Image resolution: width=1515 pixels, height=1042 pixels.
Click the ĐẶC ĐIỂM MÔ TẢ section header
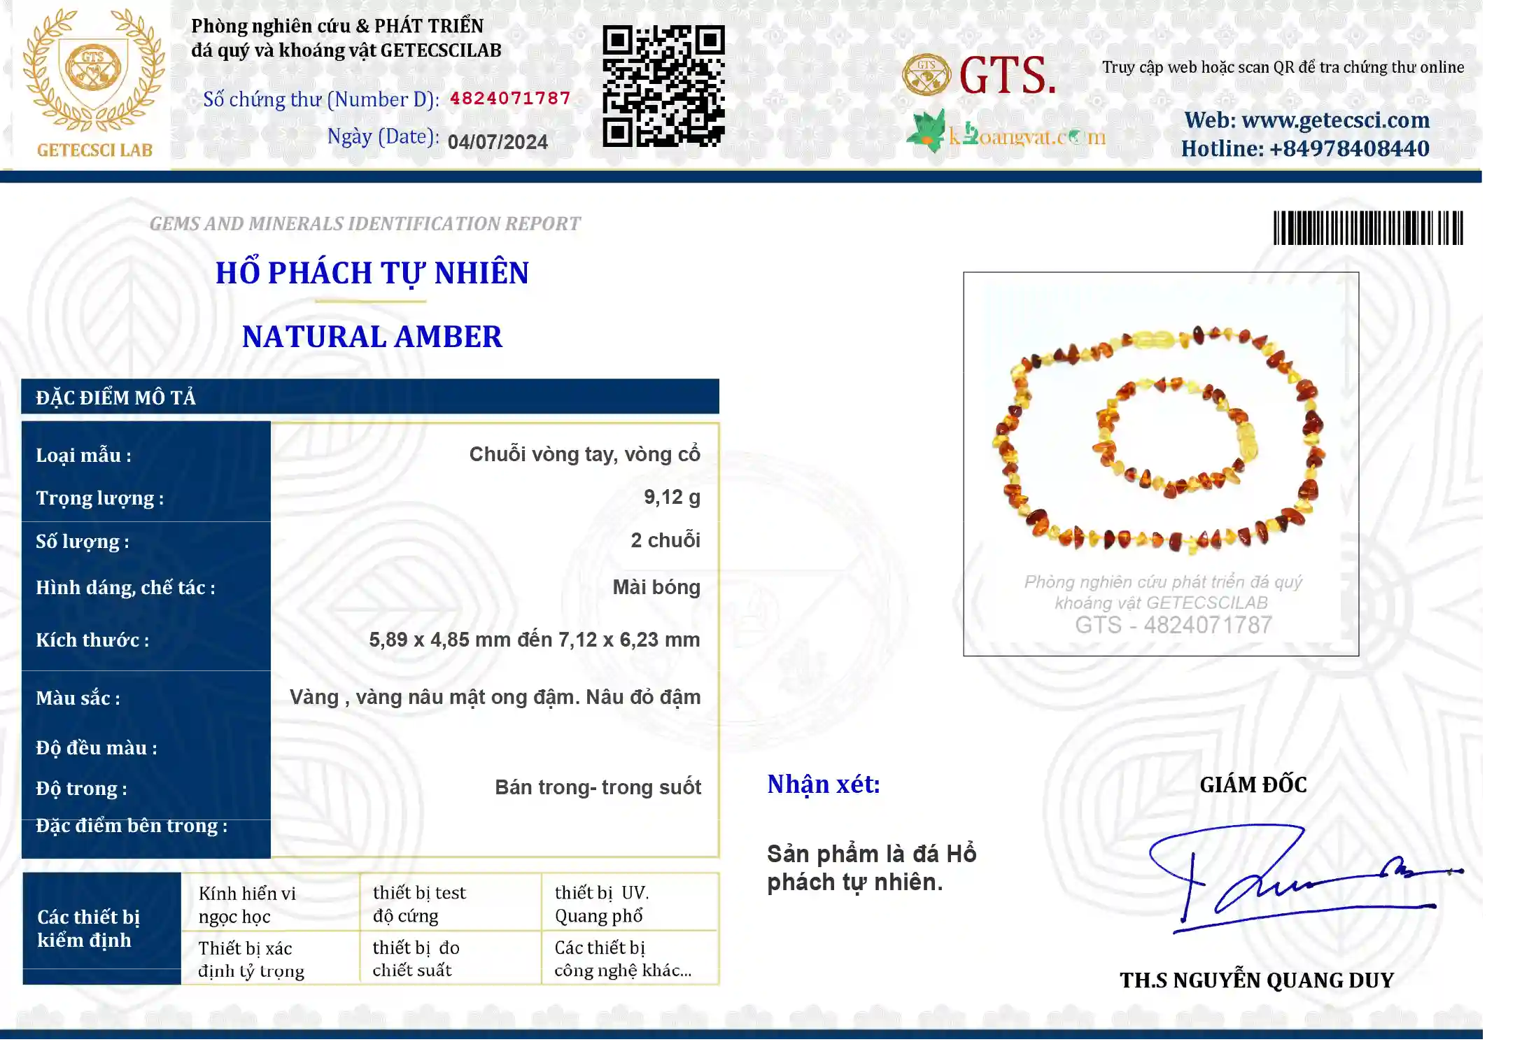coord(370,397)
